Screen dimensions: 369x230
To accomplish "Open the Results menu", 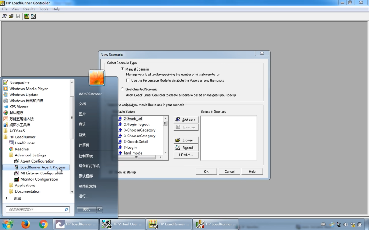I will 29,9.
